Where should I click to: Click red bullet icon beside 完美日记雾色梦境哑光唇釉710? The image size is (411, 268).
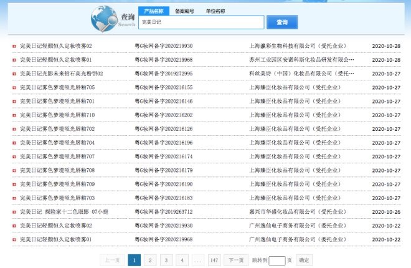[x=14, y=115]
